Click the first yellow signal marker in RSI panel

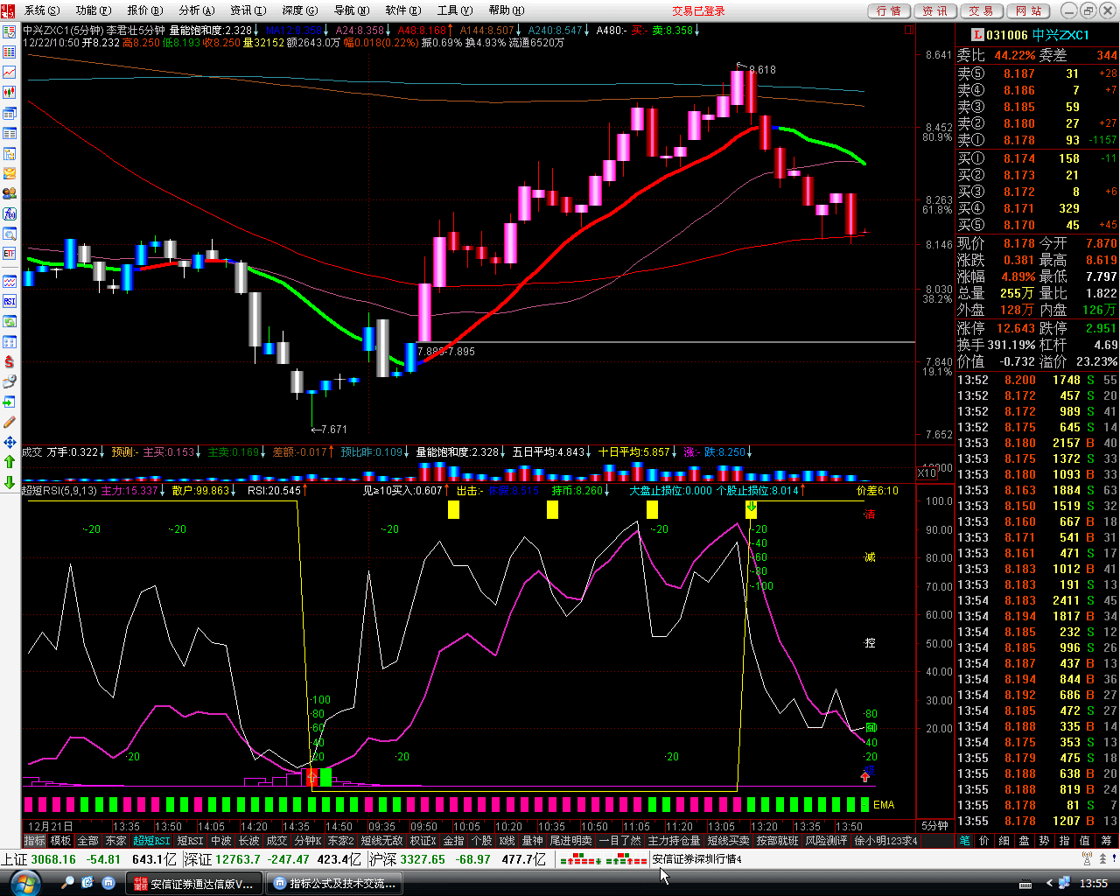(453, 509)
